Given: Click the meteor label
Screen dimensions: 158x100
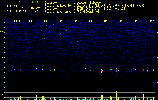Looking at the screenshot, I should [36, 8].
